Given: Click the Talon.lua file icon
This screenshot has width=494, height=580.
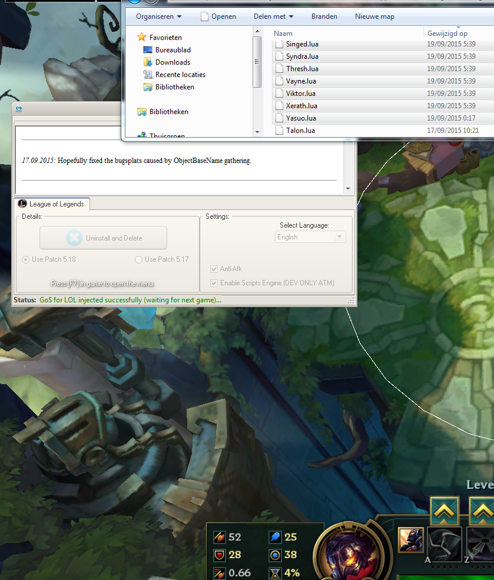Looking at the screenshot, I should (x=279, y=130).
